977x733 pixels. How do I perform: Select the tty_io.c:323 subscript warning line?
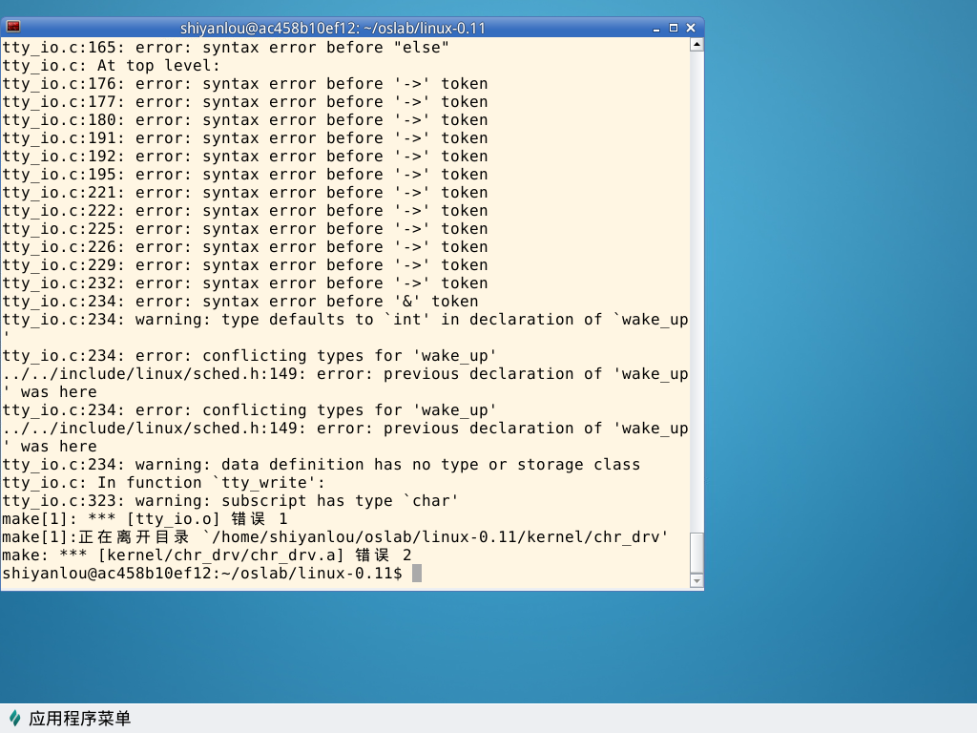pos(231,500)
